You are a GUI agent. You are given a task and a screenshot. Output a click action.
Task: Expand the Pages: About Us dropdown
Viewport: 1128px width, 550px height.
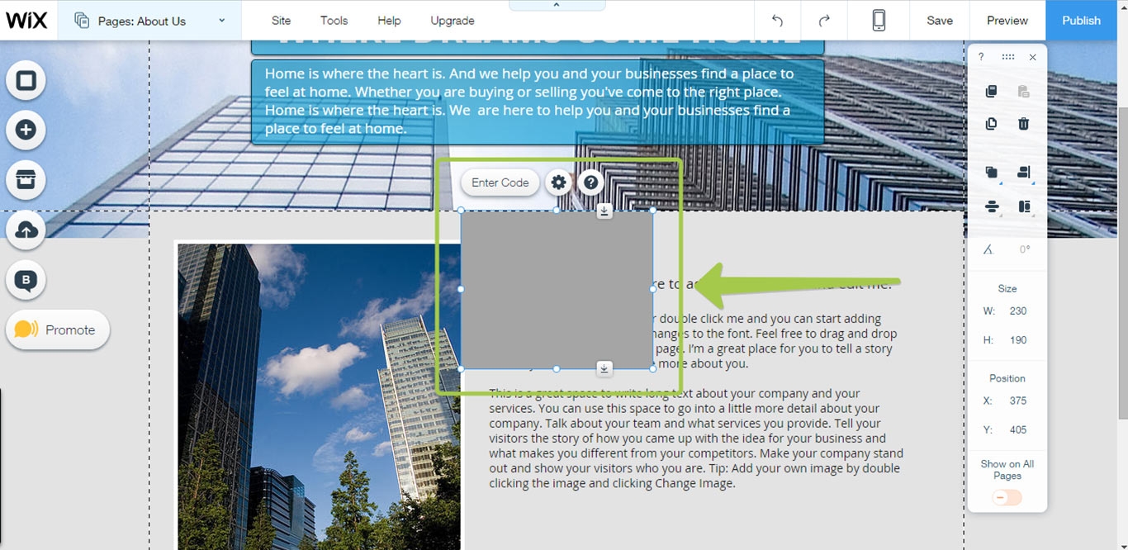[222, 21]
